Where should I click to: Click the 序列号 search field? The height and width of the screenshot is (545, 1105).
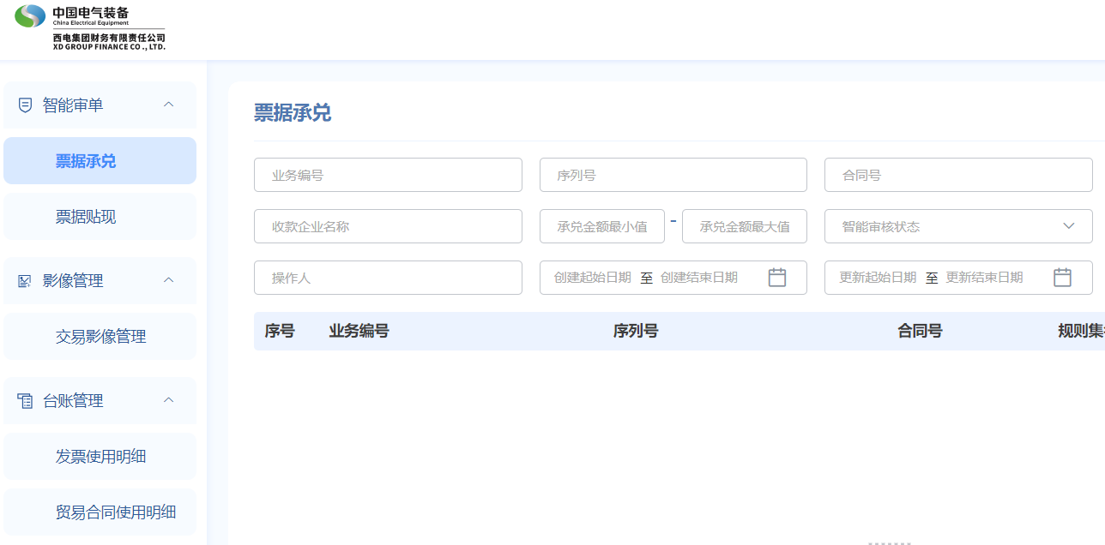click(x=673, y=175)
